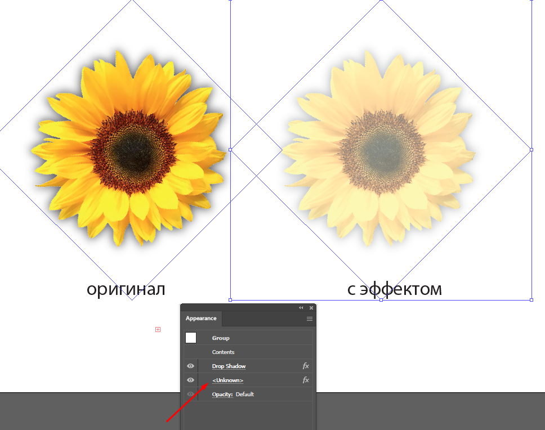Switch to the Appearance tab
The height and width of the screenshot is (430, 545).
201,319
